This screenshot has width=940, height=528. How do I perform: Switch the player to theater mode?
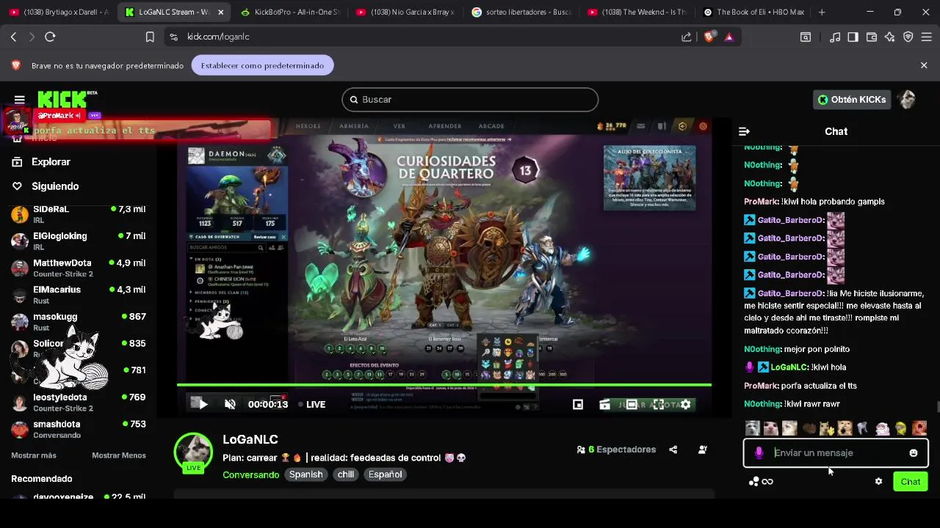(632, 405)
